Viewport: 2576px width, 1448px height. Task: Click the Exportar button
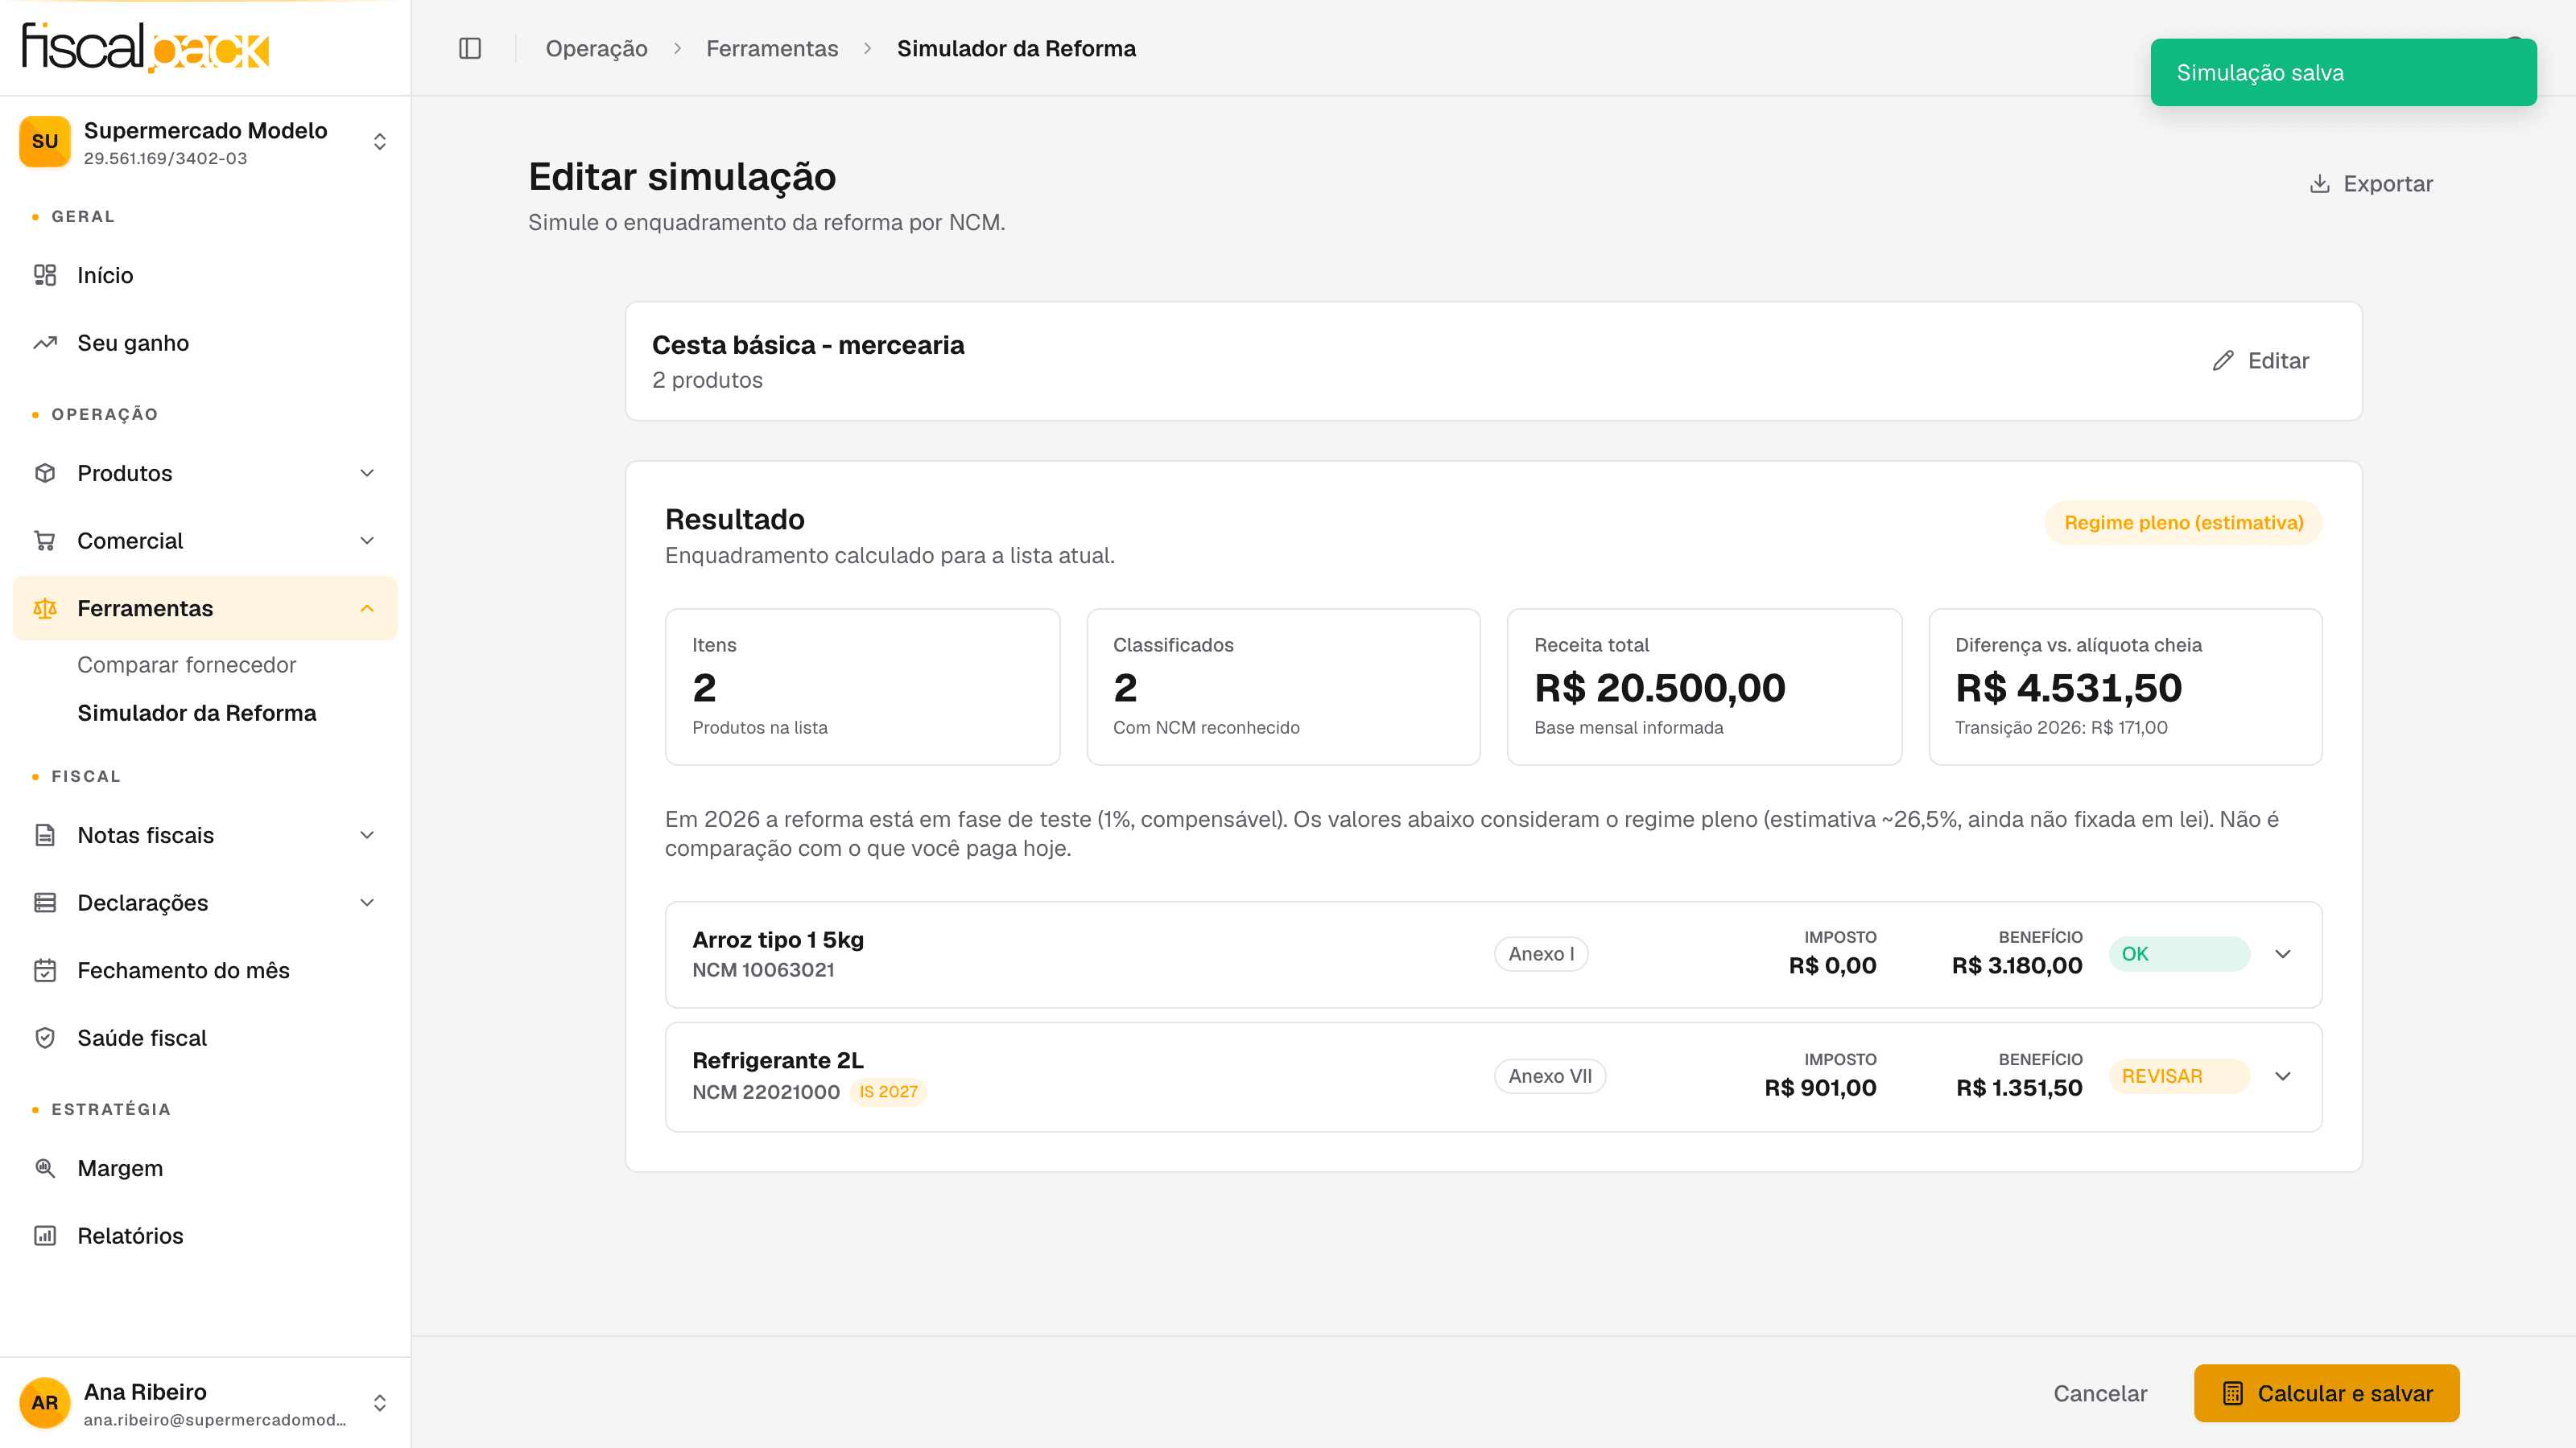pyautogui.click(x=2371, y=184)
